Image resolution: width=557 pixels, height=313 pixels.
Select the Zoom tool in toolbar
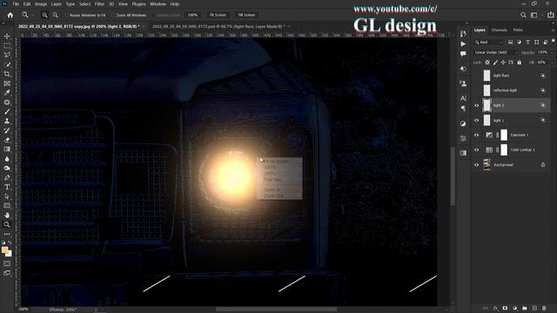[7, 224]
